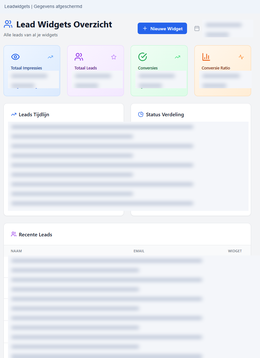The width and height of the screenshot is (260, 358).
Task: Select the Conversies card label
Action: tap(148, 68)
